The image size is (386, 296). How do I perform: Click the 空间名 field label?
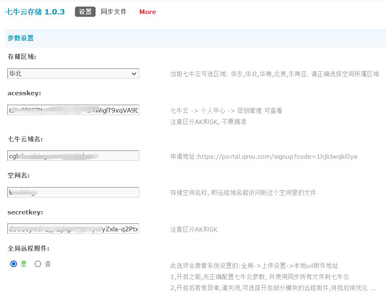pyautogui.click(x=19, y=175)
